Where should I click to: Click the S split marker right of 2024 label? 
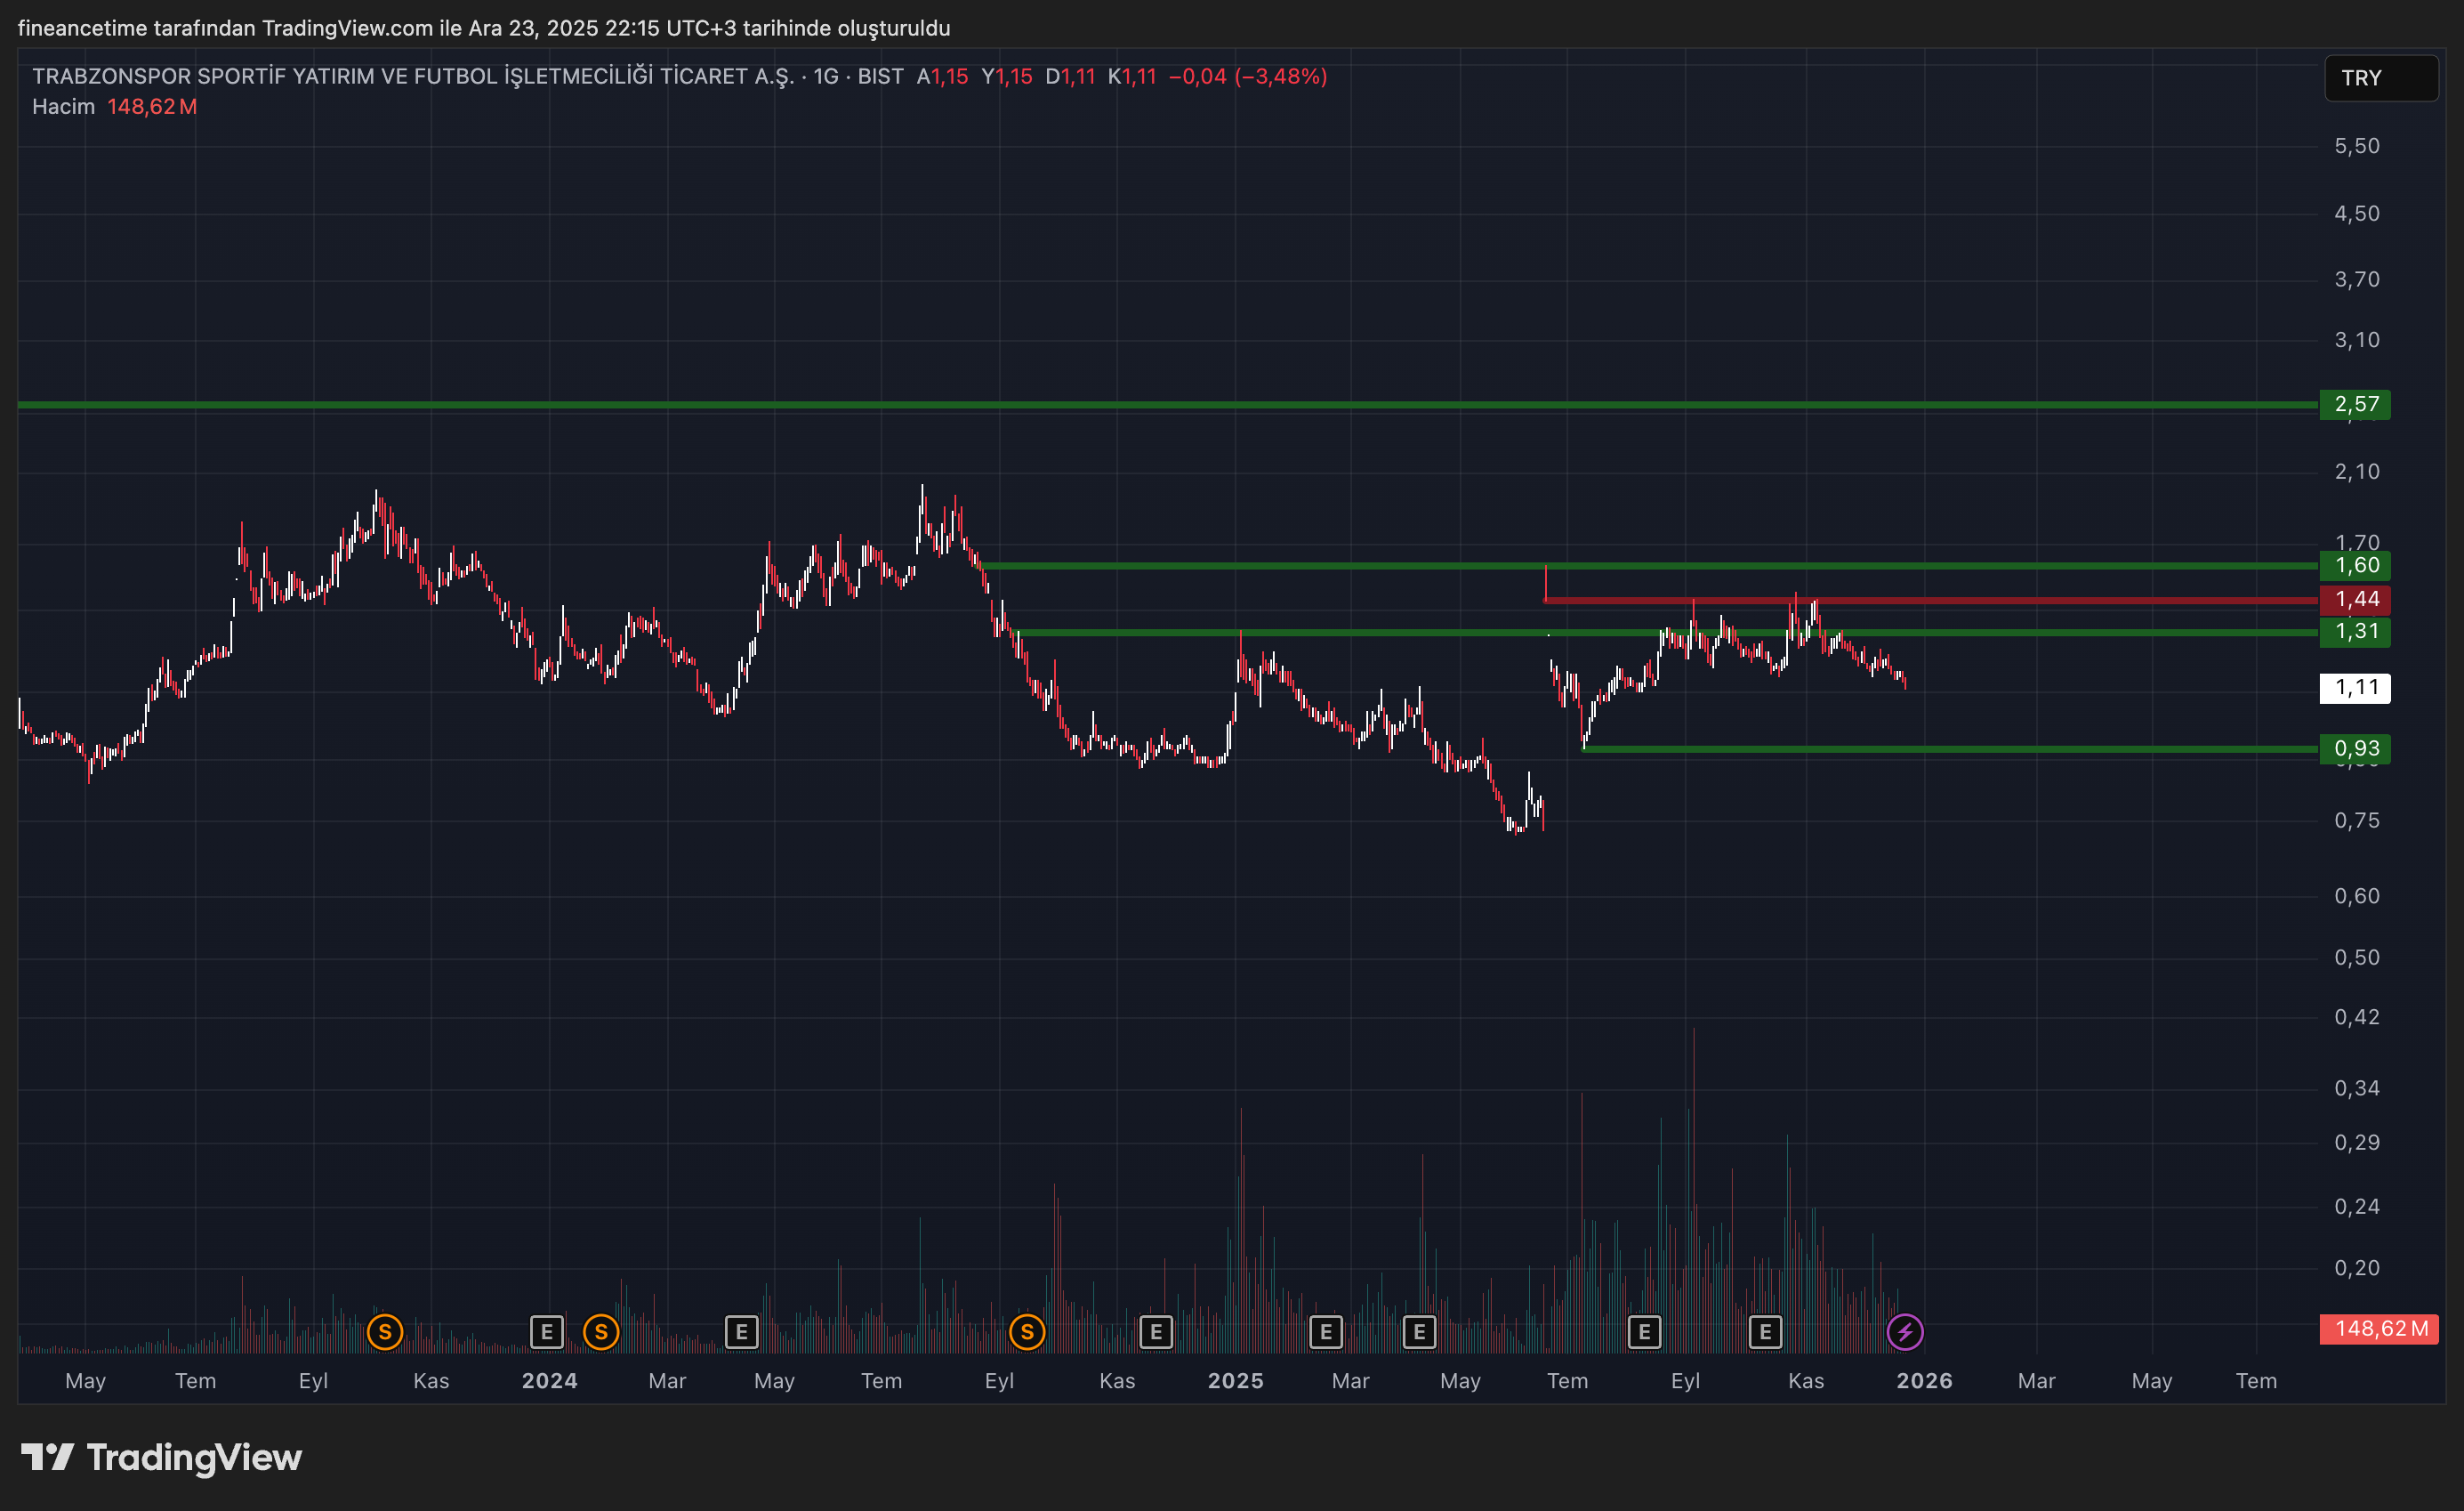601,1332
